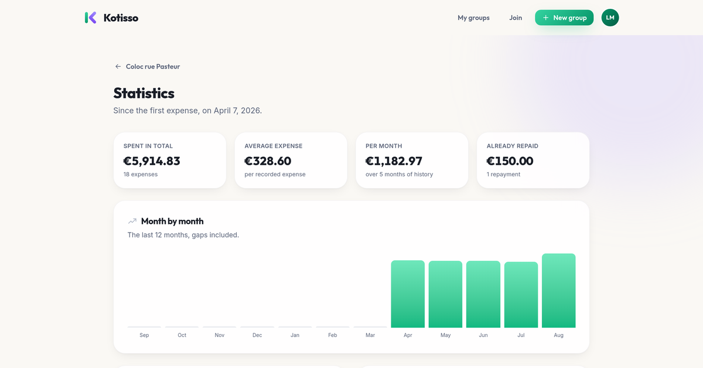
Task: Click the plus icon in New group
Action: point(546,18)
